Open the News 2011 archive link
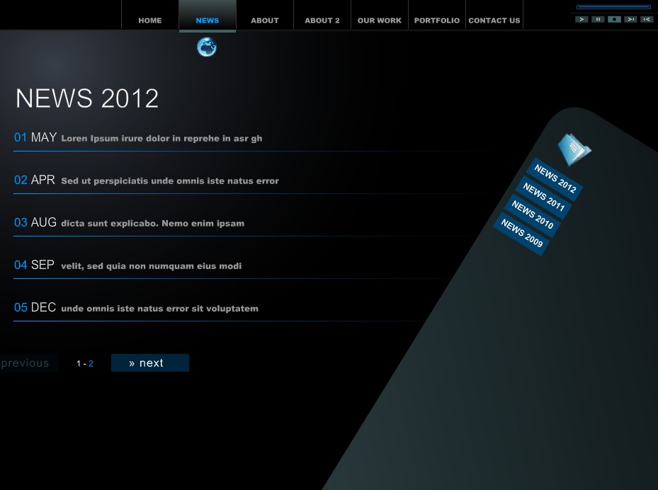This screenshot has height=490, width=658. [x=543, y=197]
